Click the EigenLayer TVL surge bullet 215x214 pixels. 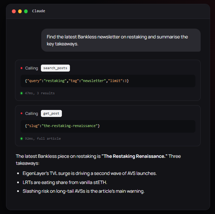click(90, 174)
